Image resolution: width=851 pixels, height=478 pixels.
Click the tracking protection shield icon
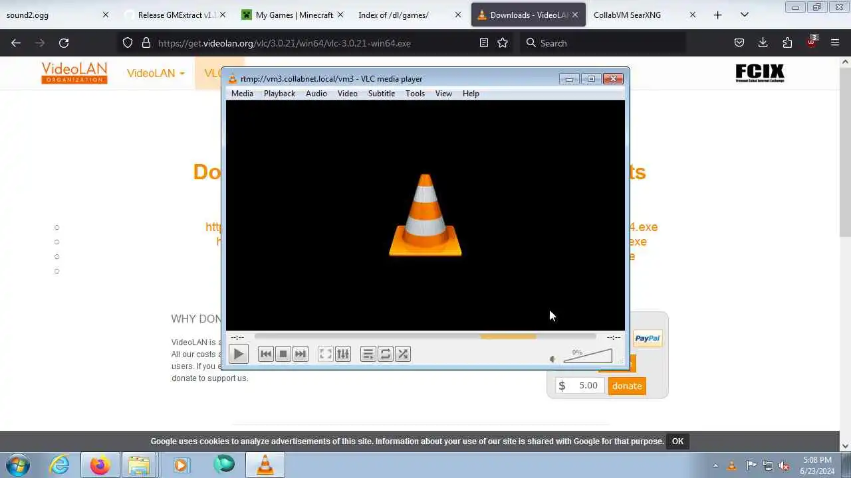(x=128, y=42)
